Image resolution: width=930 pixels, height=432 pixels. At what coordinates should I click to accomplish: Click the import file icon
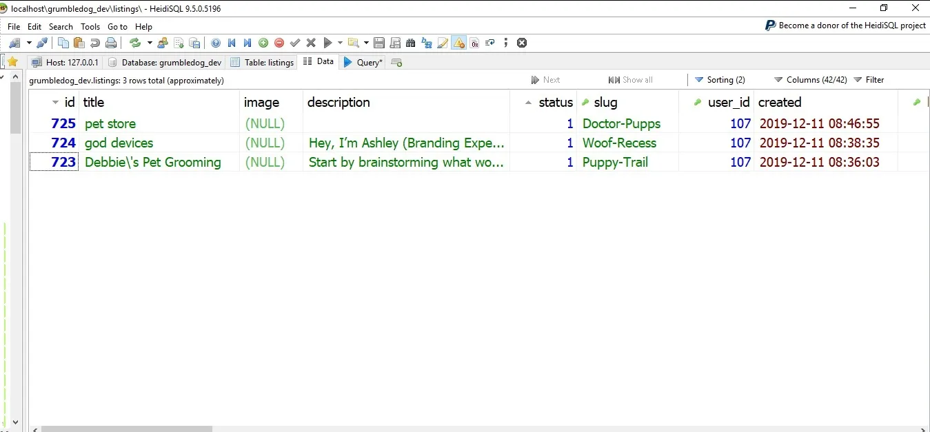pos(179,43)
